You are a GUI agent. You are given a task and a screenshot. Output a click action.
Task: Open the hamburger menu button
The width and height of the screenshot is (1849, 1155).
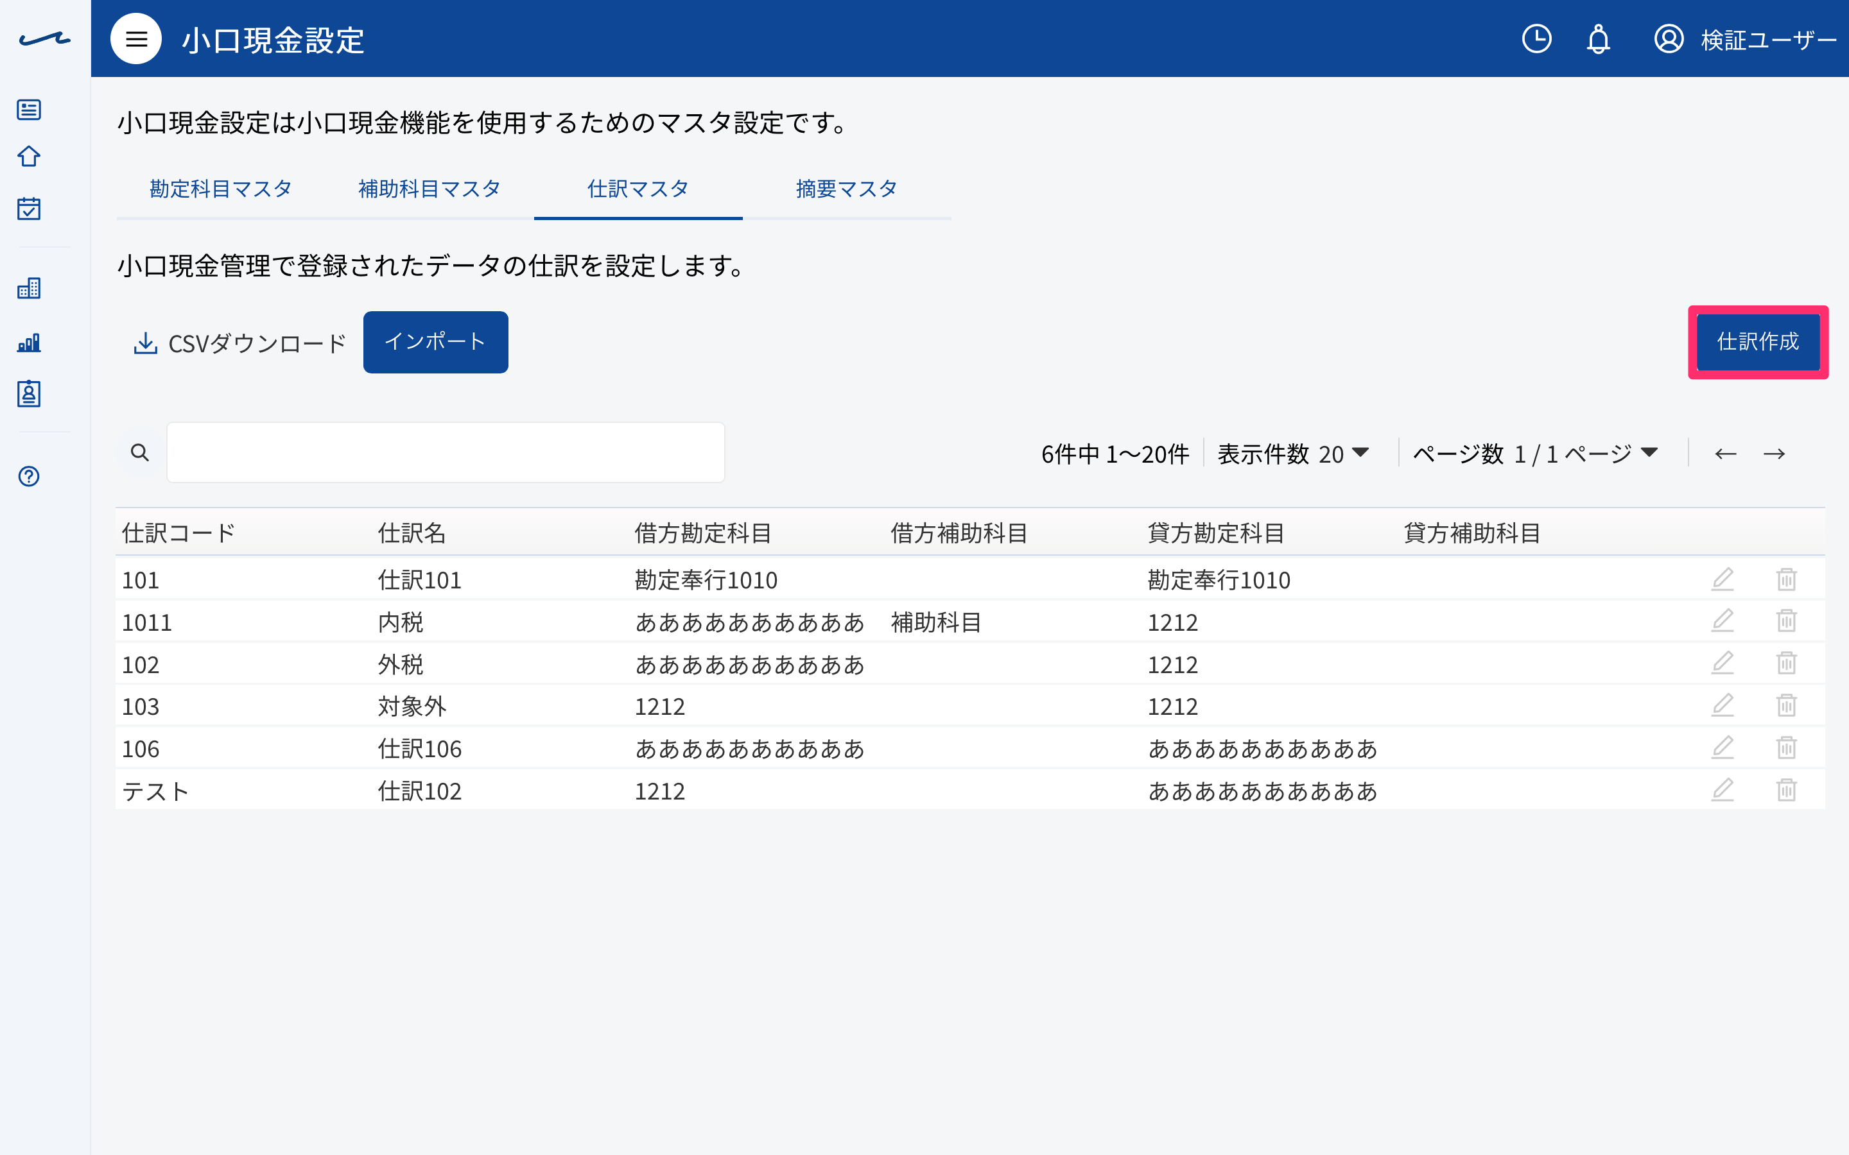tap(136, 39)
